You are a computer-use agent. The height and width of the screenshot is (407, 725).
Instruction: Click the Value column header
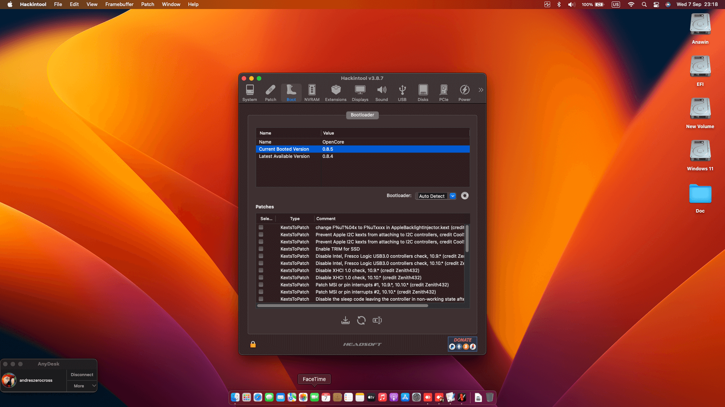395,133
